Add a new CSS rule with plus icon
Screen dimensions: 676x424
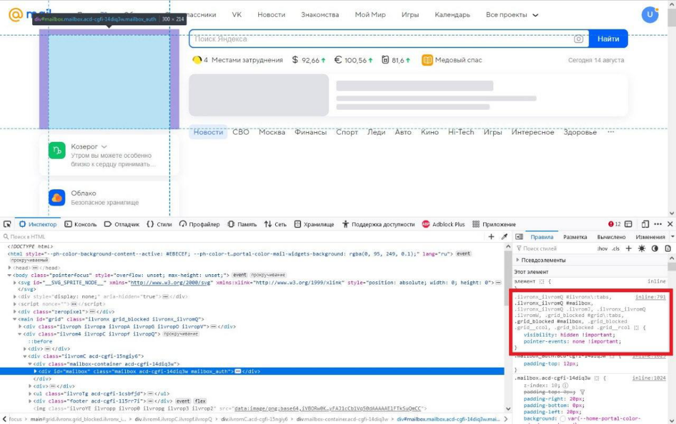point(629,248)
